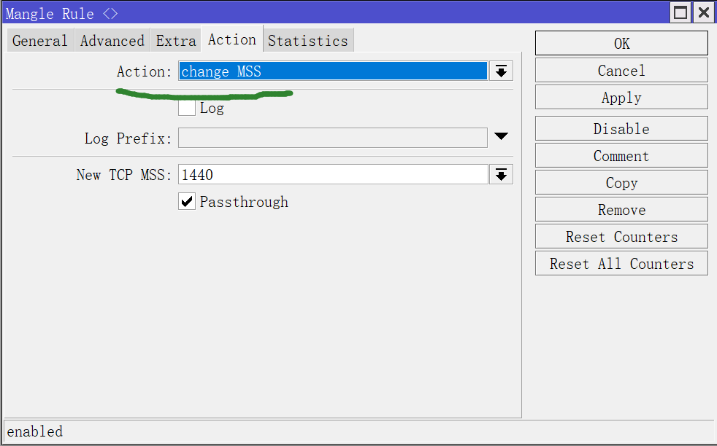Open the Action dropdown arrow
This screenshot has width=717, height=446.
pos(501,71)
